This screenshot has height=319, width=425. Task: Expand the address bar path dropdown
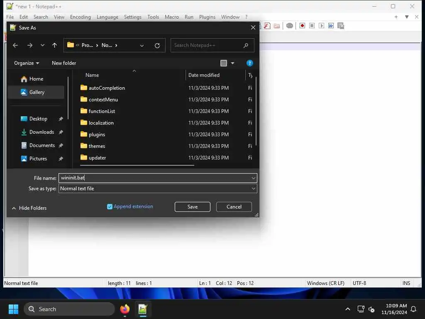[x=142, y=46]
